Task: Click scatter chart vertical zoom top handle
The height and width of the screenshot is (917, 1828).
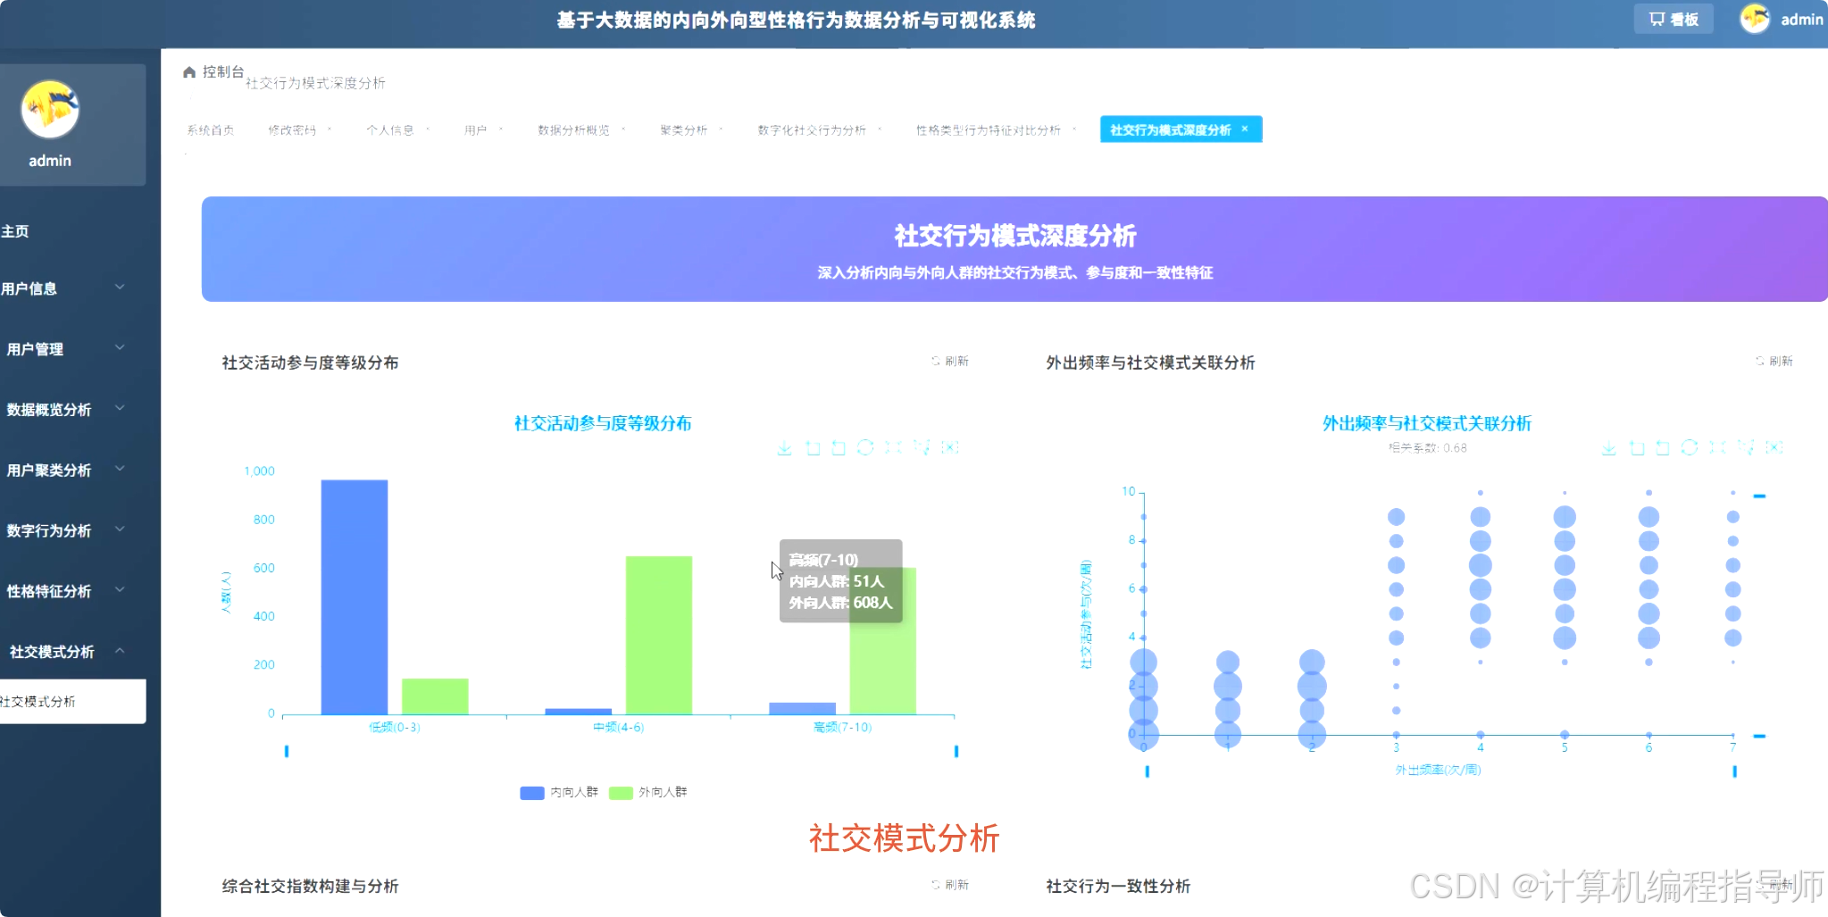Action: click(1759, 496)
